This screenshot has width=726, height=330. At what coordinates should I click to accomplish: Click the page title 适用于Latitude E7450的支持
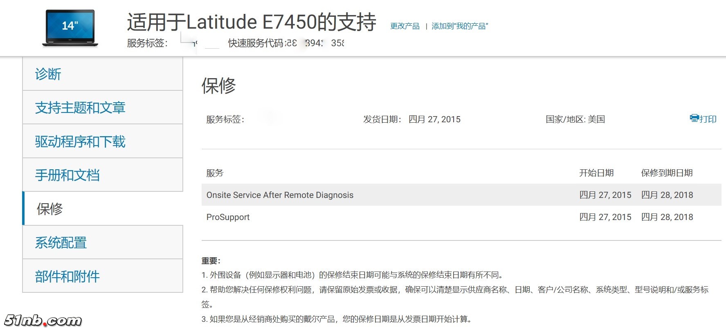pos(252,22)
